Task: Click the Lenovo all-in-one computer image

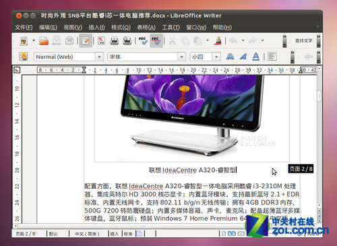Action: coord(192,118)
